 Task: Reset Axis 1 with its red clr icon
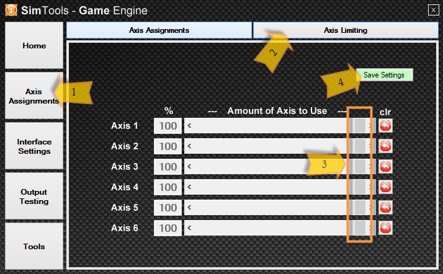pos(385,126)
